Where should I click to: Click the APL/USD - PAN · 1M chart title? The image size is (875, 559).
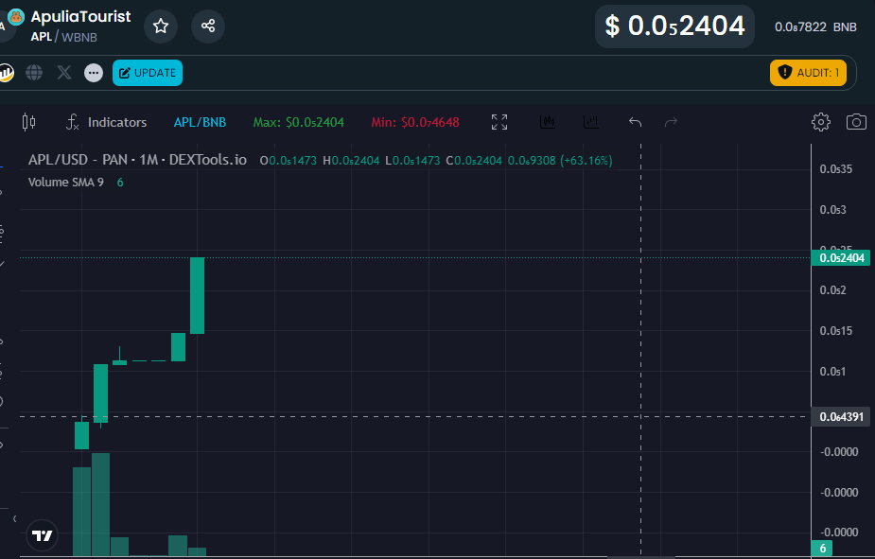tap(137, 160)
